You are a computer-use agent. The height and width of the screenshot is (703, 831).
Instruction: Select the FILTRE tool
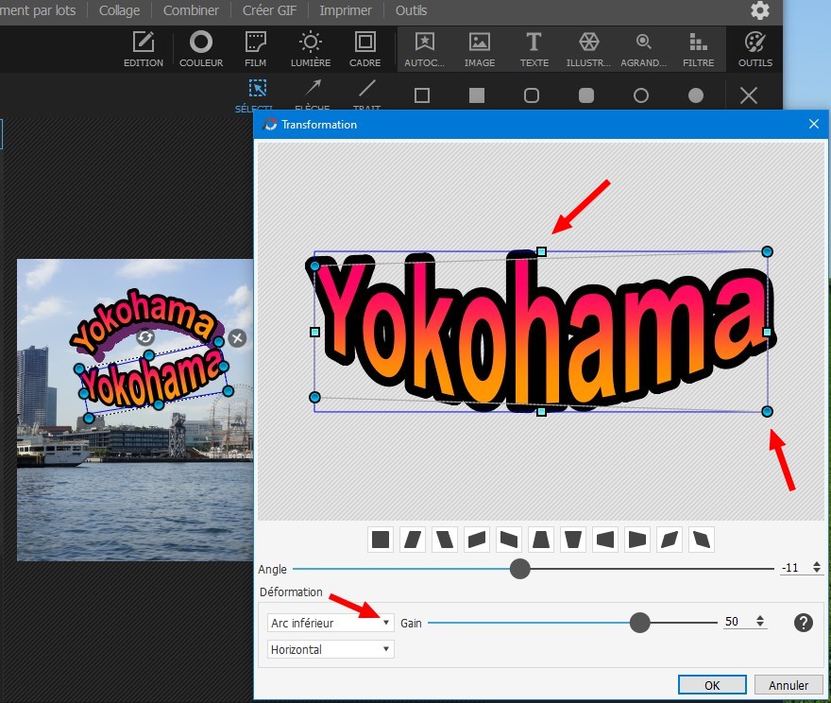698,49
